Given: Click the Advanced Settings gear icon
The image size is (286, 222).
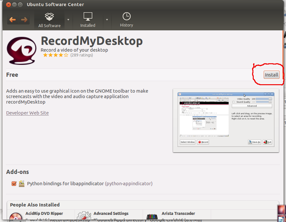Looking at the screenshot, I should 84,216.
